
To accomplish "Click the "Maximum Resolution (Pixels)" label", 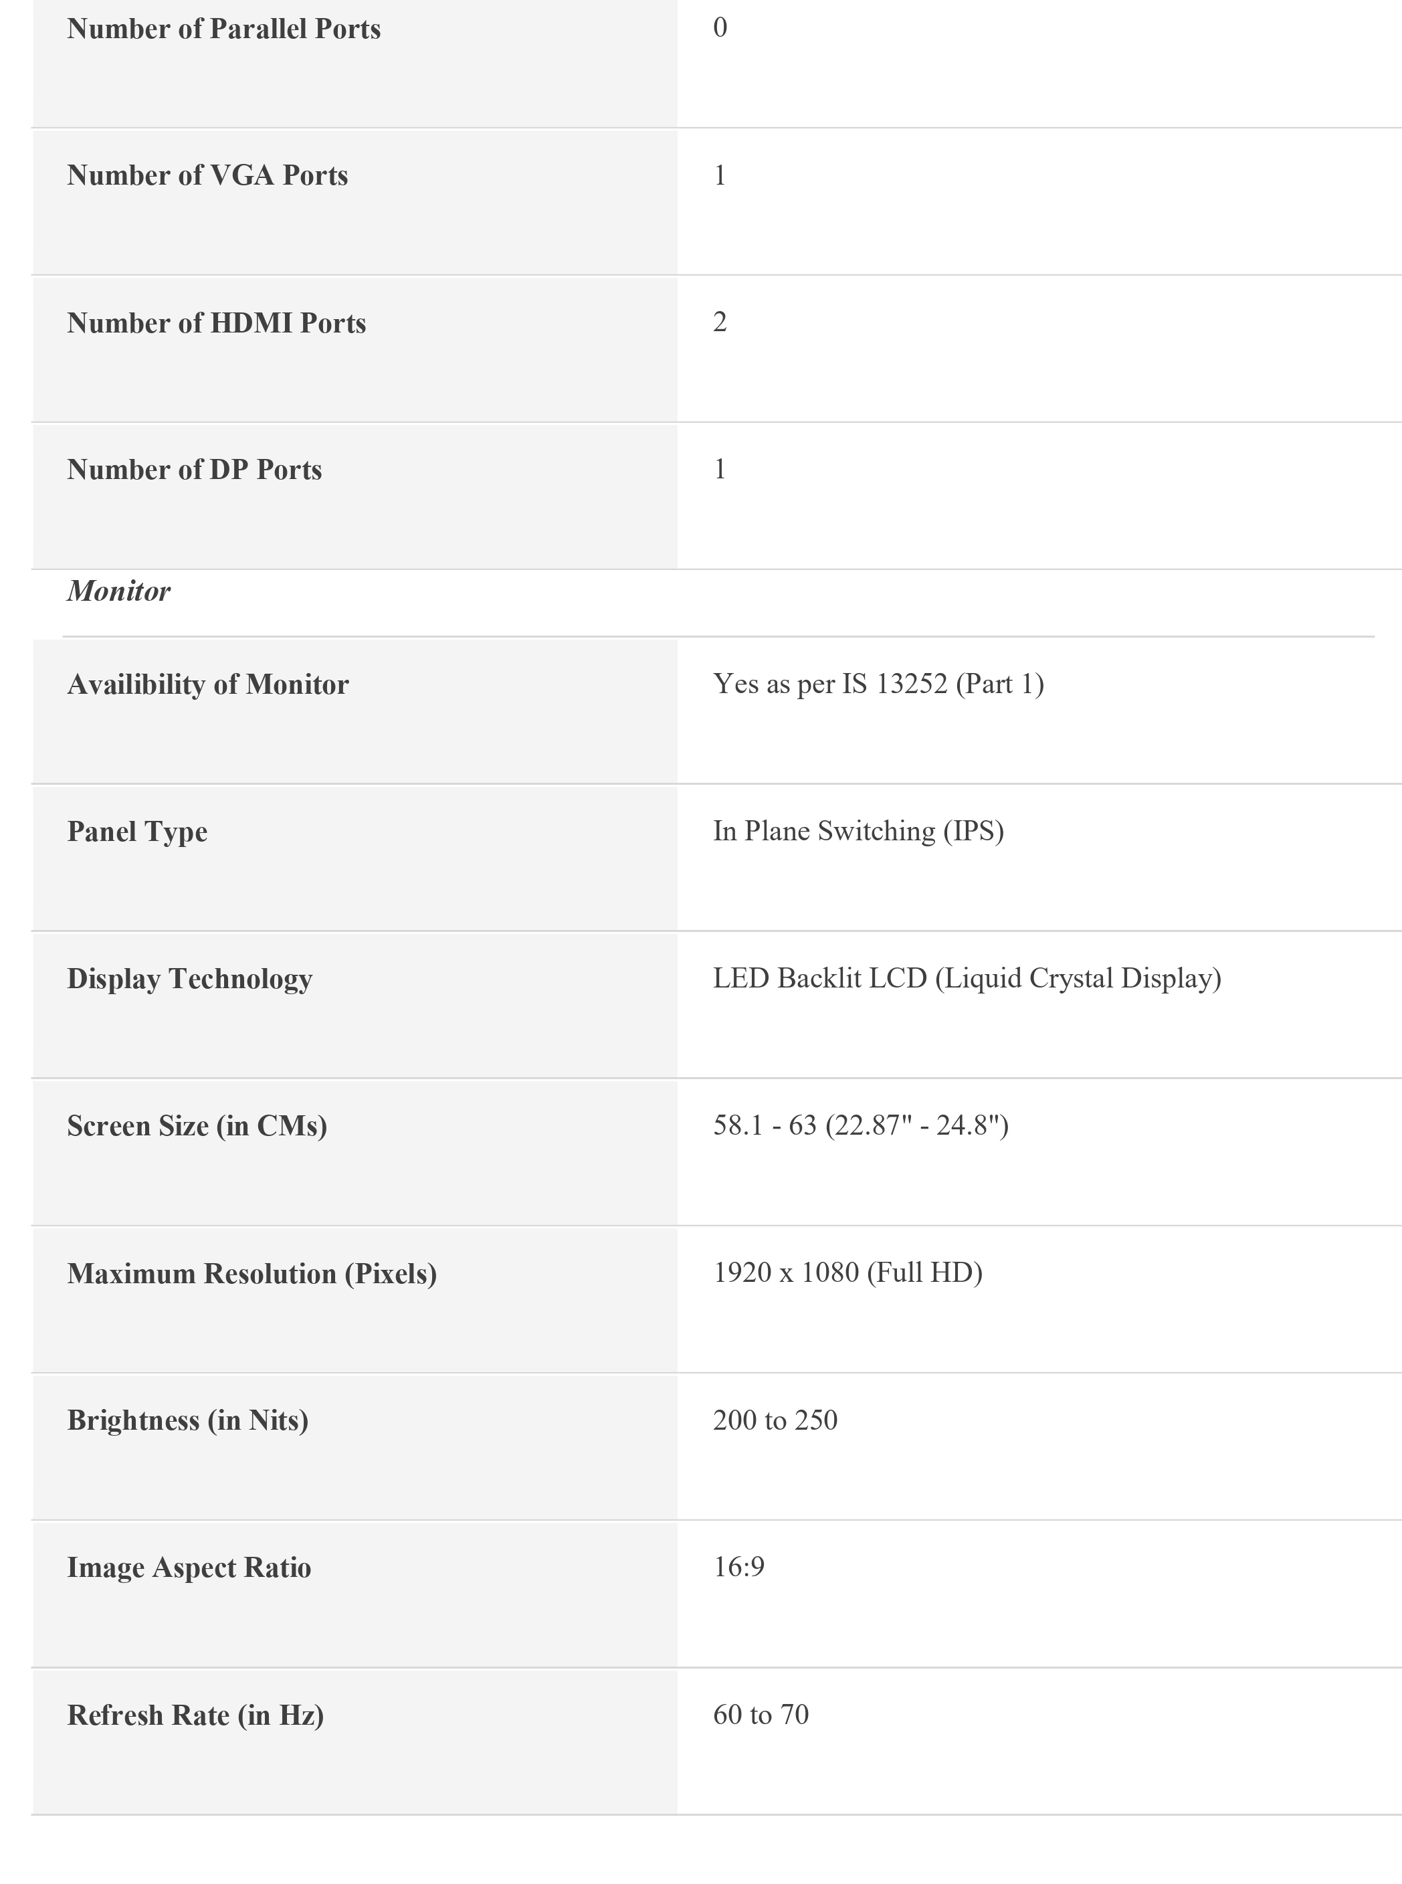I will tap(252, 1274).
